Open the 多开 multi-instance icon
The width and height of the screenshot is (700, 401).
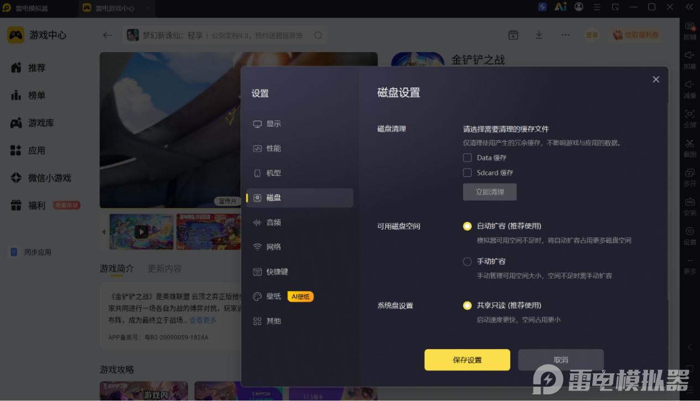pos(689,173)
